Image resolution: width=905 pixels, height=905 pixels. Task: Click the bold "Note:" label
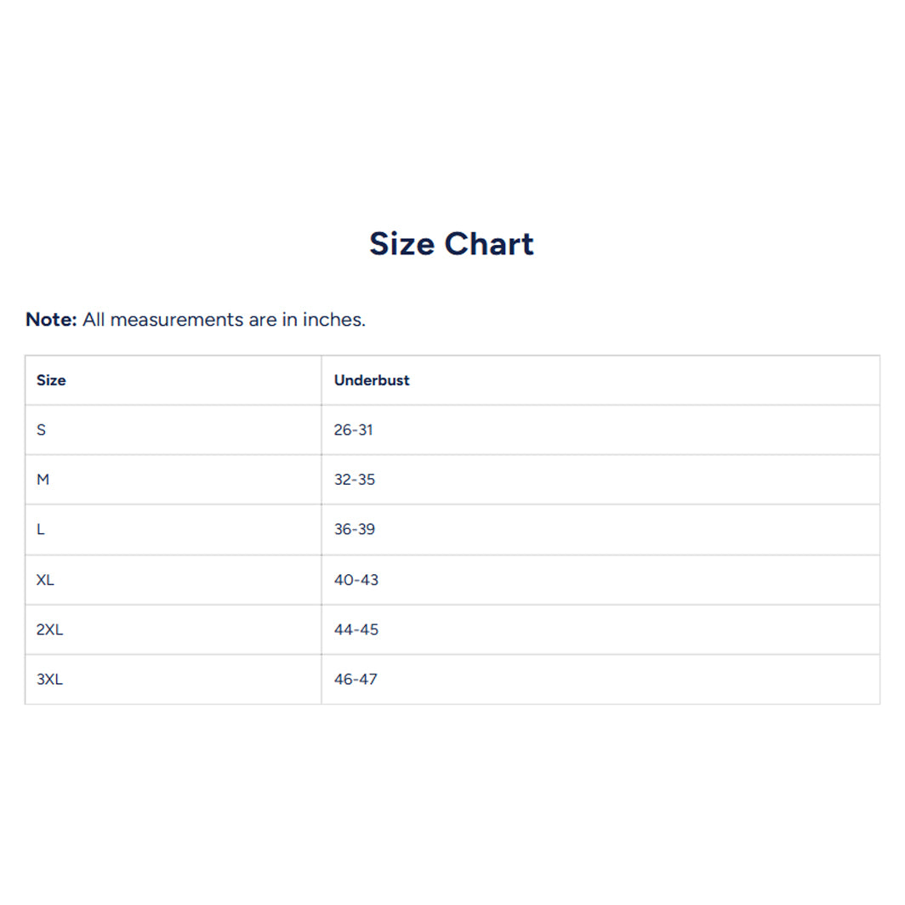(51, 320)
